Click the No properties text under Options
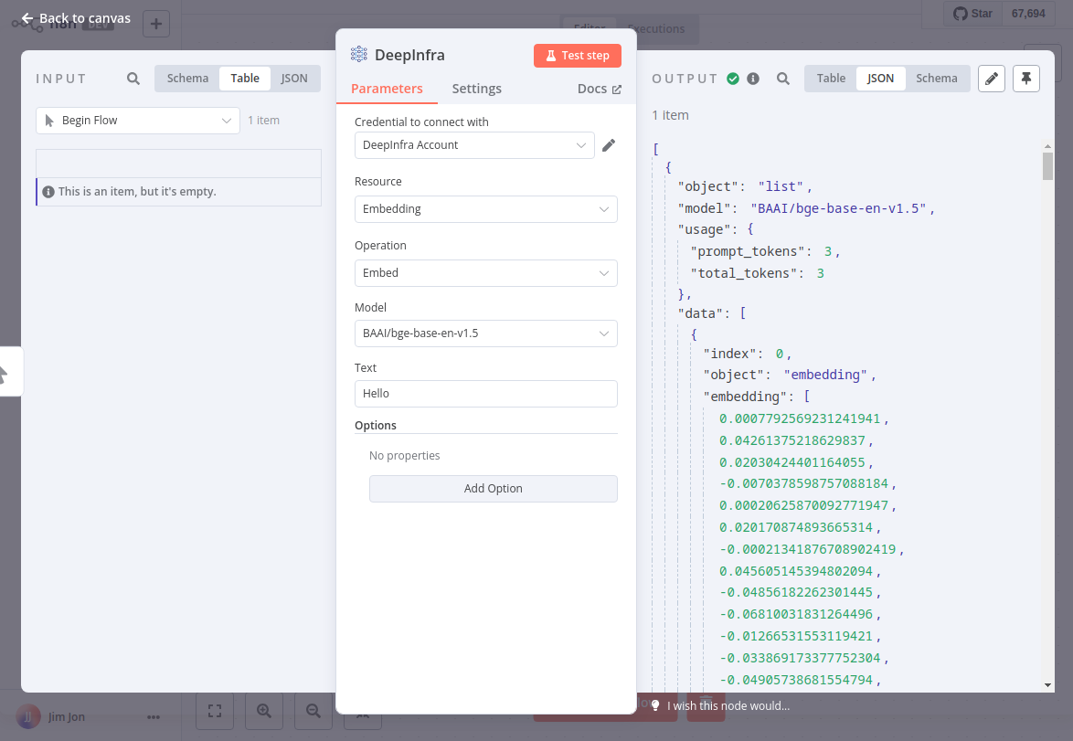Image resolution: width=1073 pixels, height=741 pixels. [404, 456]
